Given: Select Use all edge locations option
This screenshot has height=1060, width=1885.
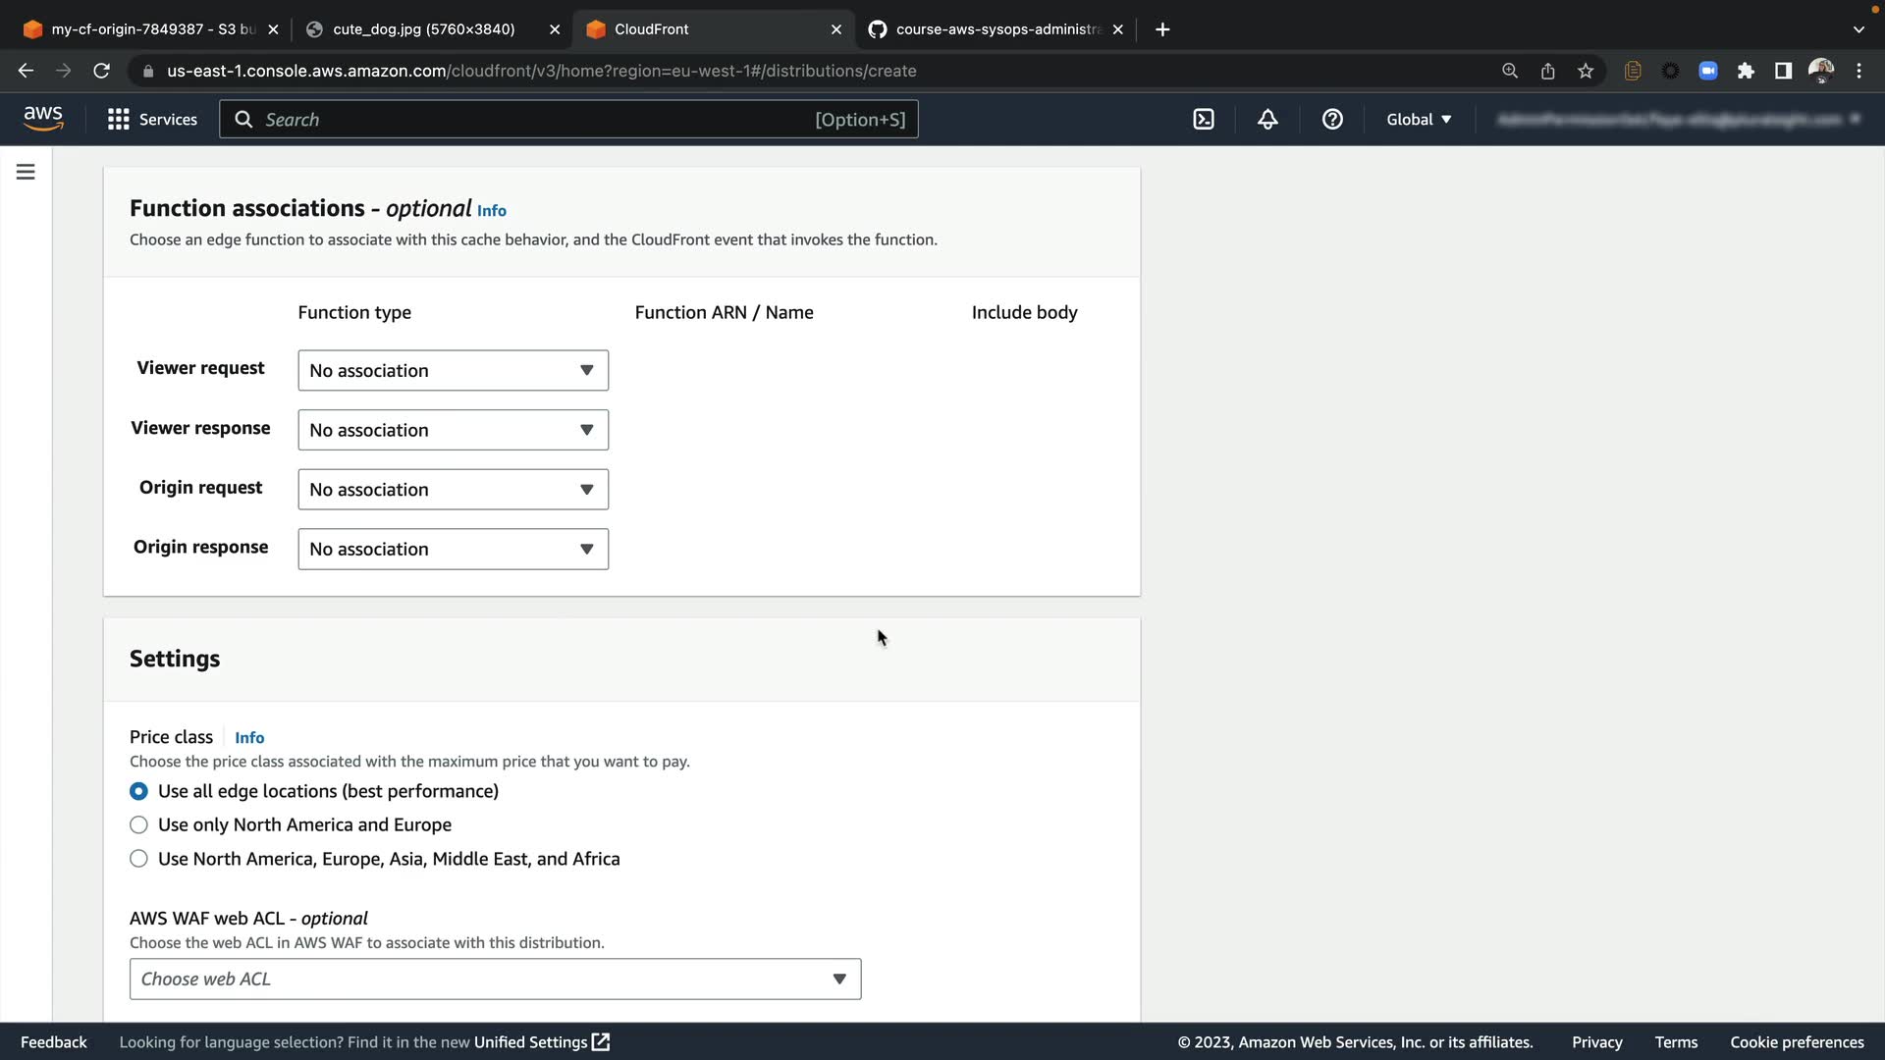Looking at the screenshot, I should 139,791.
